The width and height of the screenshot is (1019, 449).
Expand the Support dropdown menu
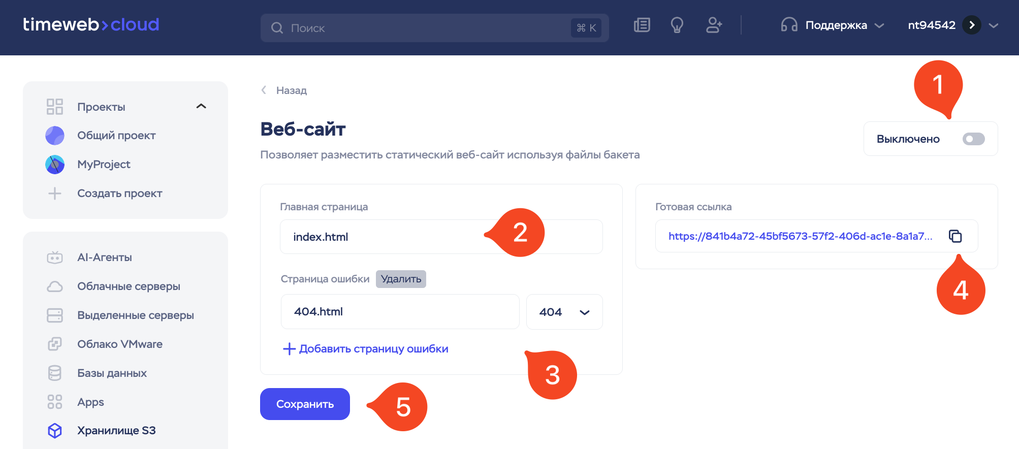[833, 25]
